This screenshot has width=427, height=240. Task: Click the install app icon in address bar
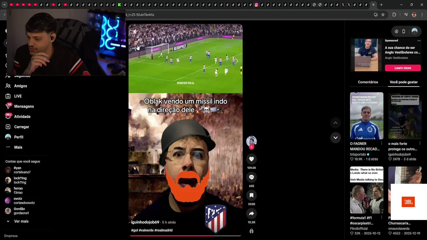click(x=376, y=15)
